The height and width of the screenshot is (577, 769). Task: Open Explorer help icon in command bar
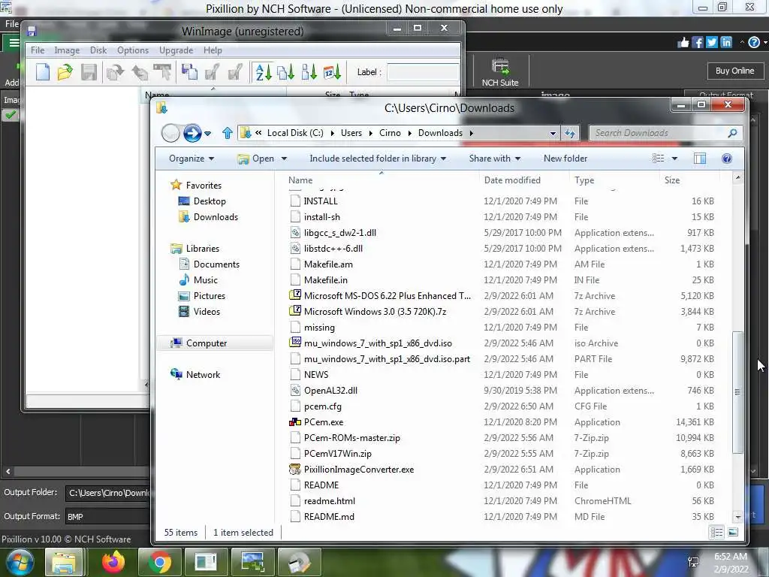727,159
